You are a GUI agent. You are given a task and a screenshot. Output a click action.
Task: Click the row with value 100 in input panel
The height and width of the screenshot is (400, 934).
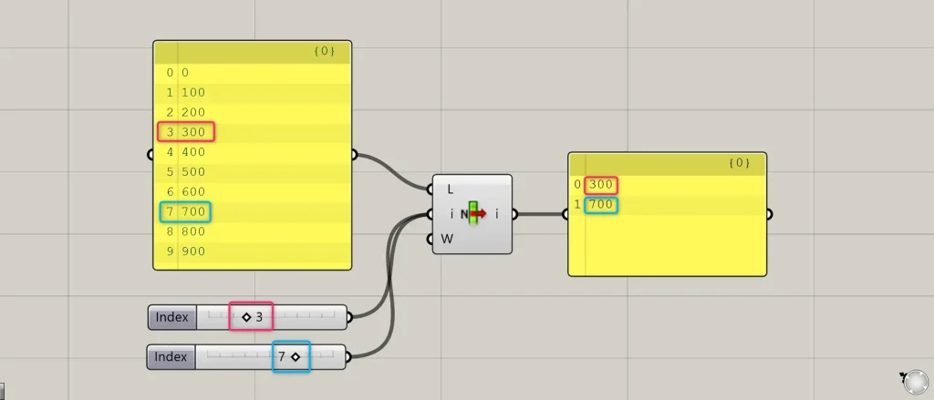point(253,92)
